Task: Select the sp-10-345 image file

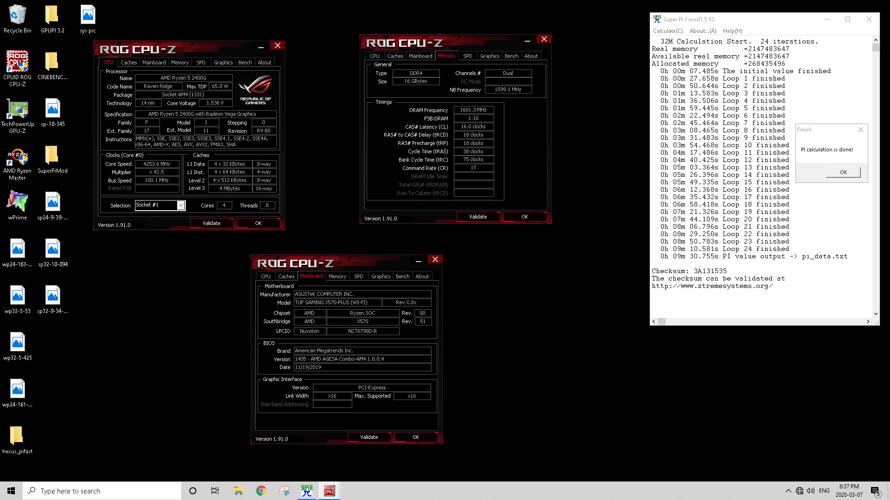Action: pyautogui.click(x=52, y=113)
